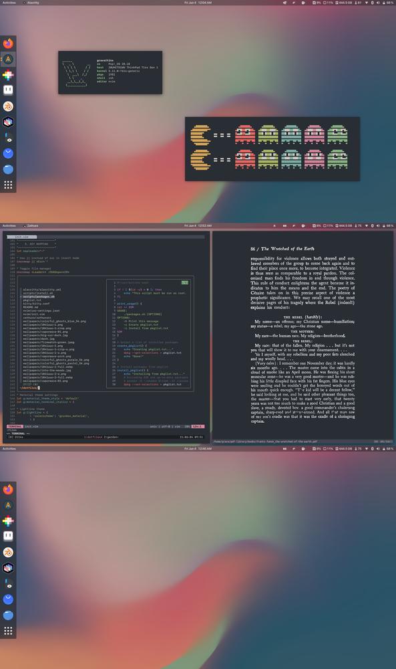Viewport: 396px width, 669px height.
Task: Click nvim/coc-settings.json in the file finder list
Action: (x=41, y=310)
